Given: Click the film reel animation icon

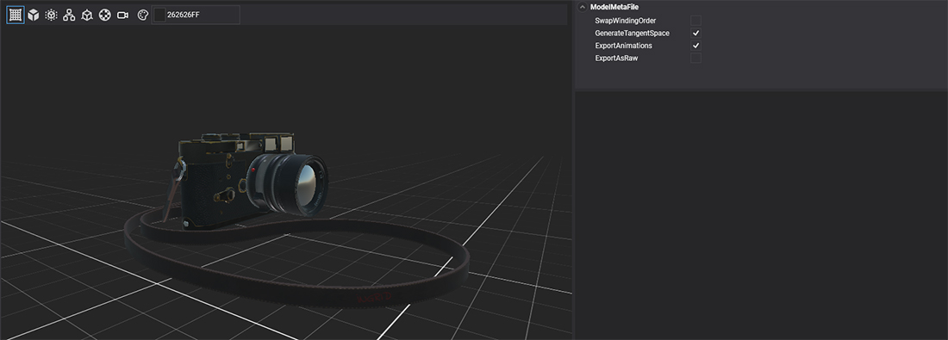Looking at the screenshot, I should [x=104, y=15].
